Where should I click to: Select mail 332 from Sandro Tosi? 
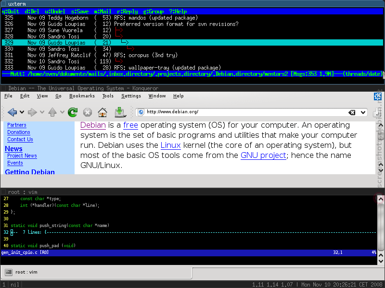click(x=192, y=61)
